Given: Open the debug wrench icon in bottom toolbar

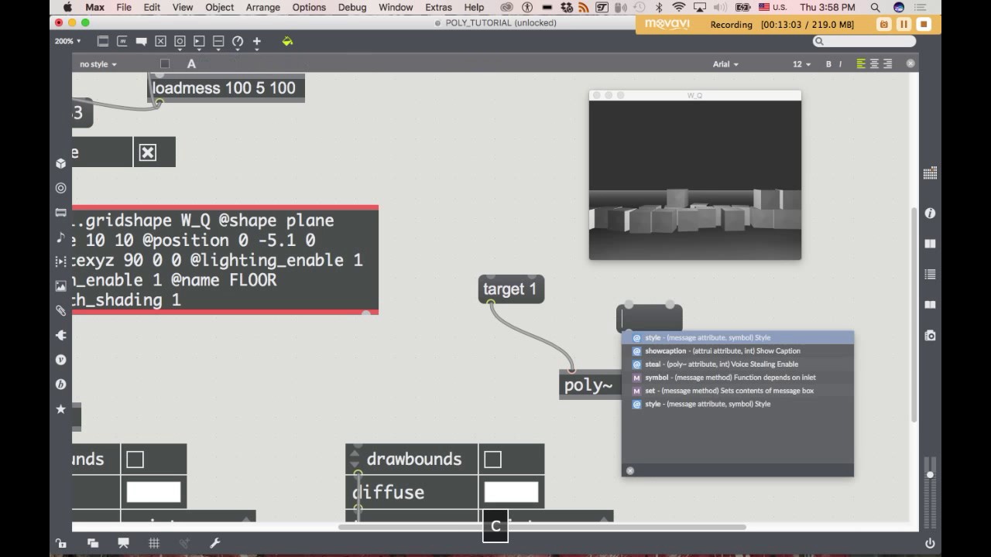Looking at the screenshot, I should click(215, 543).
